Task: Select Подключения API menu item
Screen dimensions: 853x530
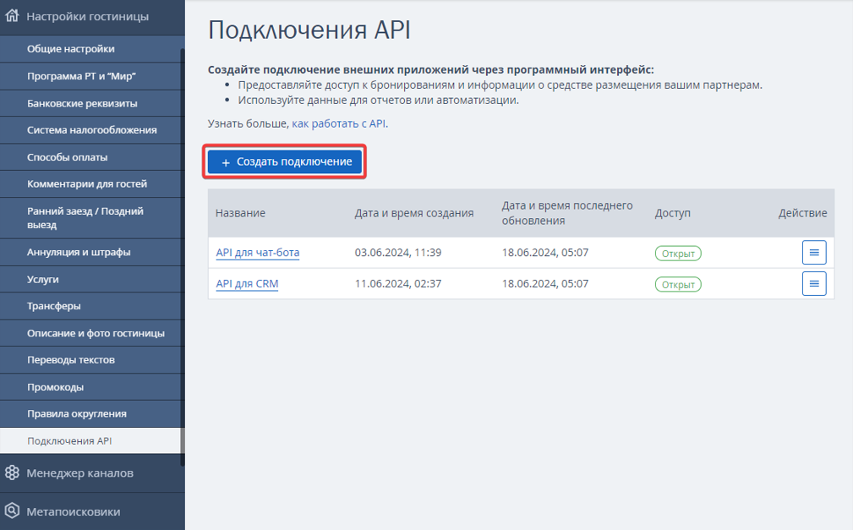Action: click(x=90, y=440)
